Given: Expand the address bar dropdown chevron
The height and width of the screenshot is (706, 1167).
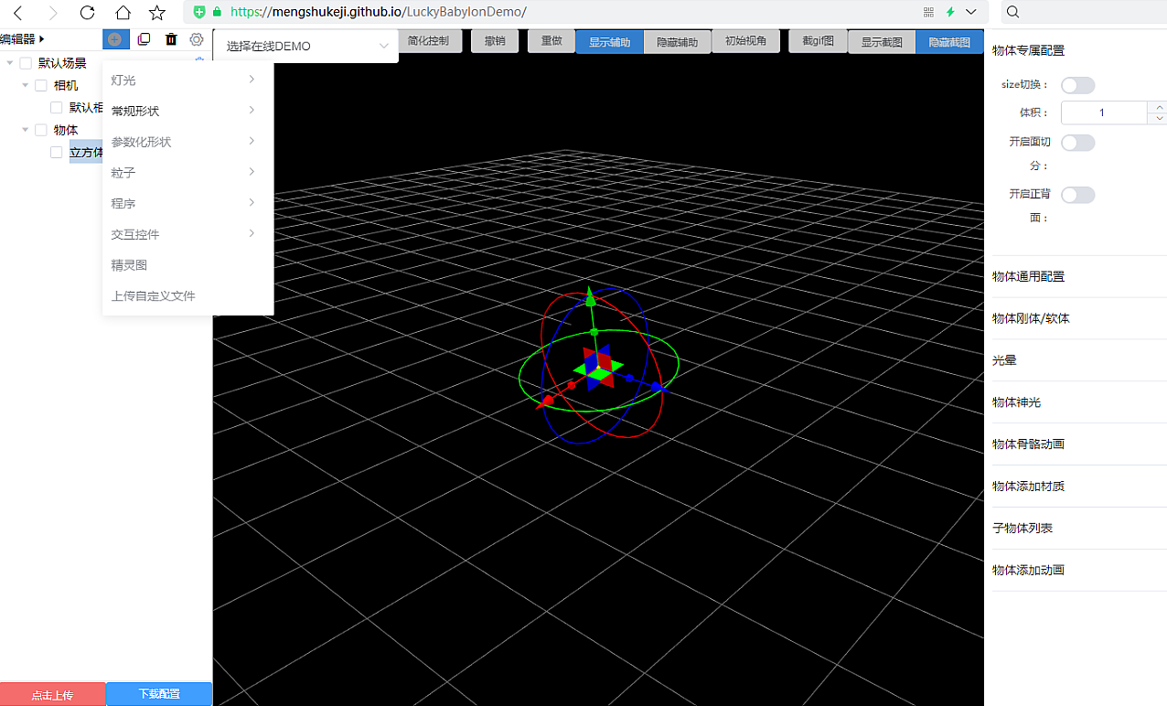Looking at the screenshot, I should [970, 12].
